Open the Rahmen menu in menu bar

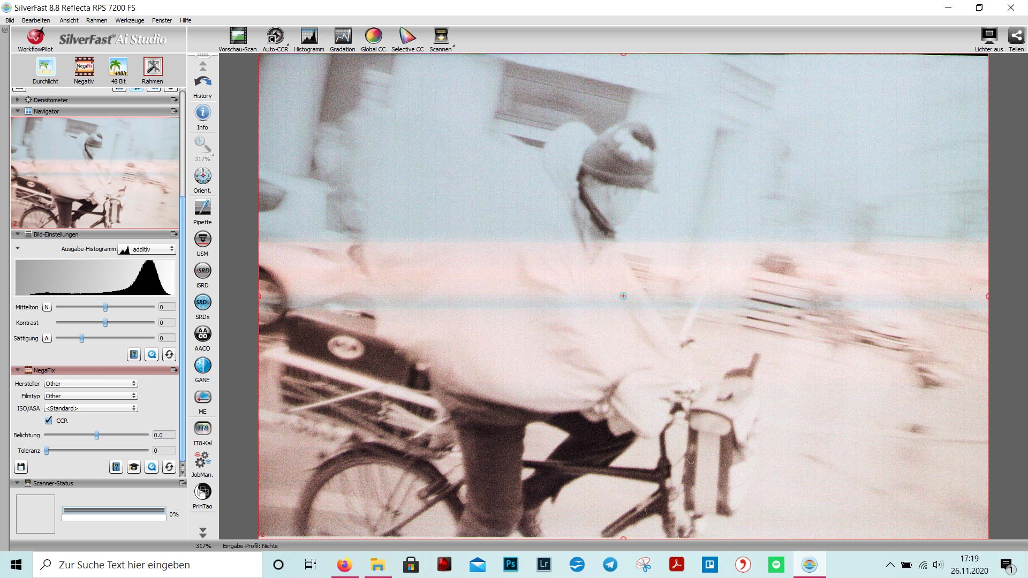[97, 20]
